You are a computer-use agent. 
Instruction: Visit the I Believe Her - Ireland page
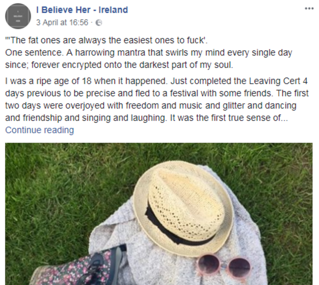[82, 10]
